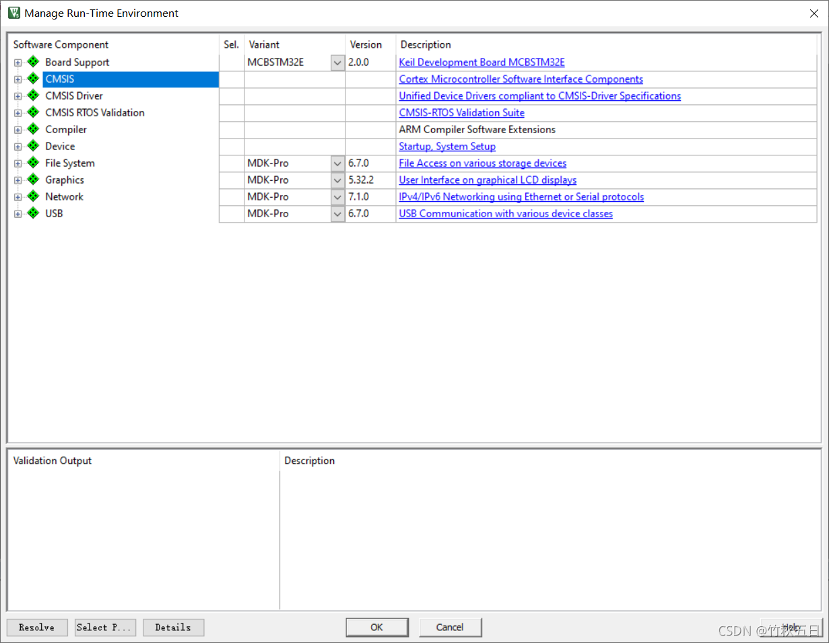Image resolution: width=829 pixels, height=643 pixels.
Task: Click the CMSIS green diamond icon
Action: click(x=33, y=79)
